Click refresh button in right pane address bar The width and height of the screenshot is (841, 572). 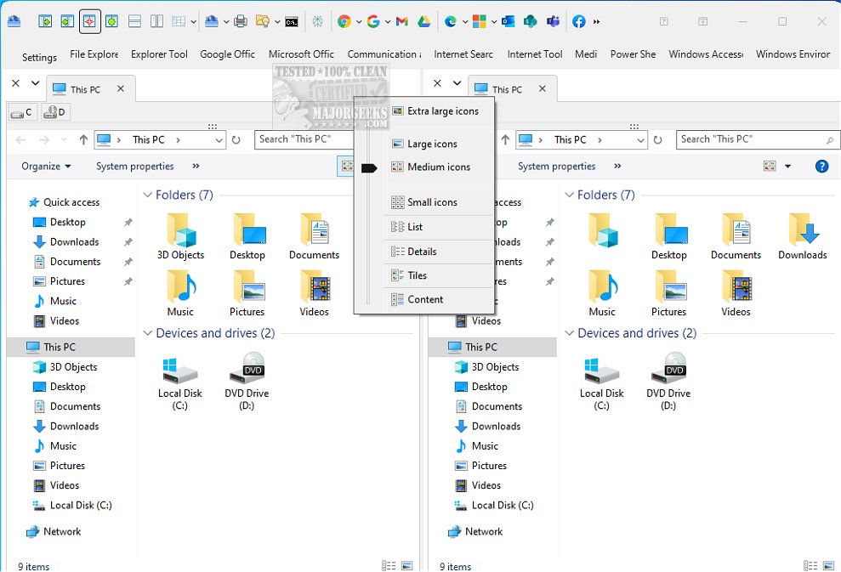(657, 140)
